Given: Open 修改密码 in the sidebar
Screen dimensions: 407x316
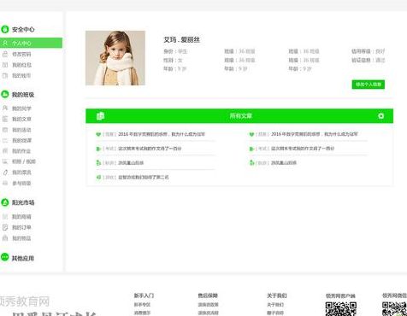Looking at the screenshot, I should tap(21, 54).
